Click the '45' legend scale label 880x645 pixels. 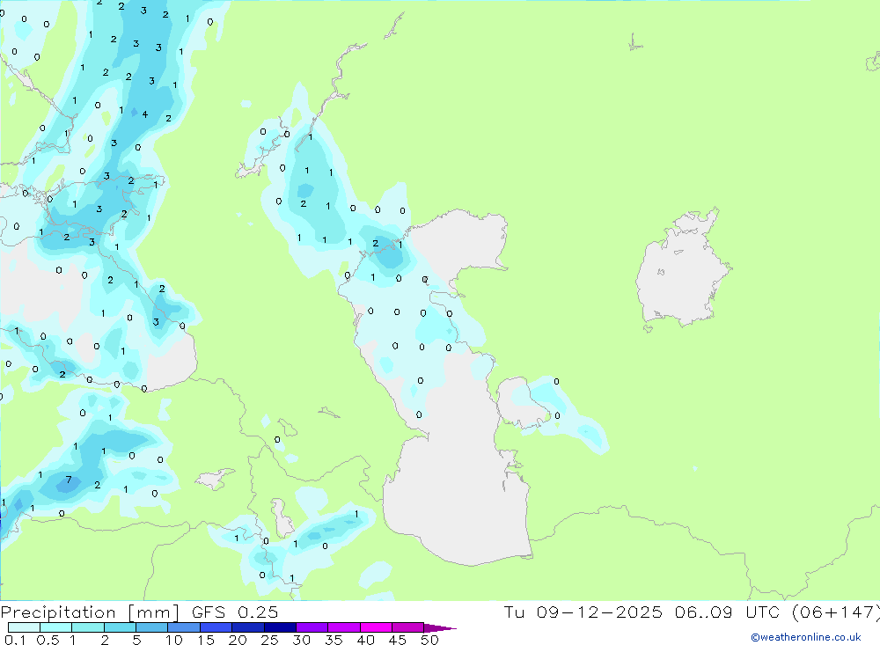tap(398, 640)
